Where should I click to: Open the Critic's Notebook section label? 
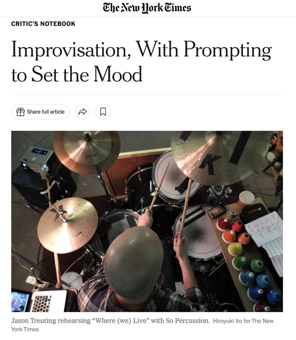(x=43, y=24)
